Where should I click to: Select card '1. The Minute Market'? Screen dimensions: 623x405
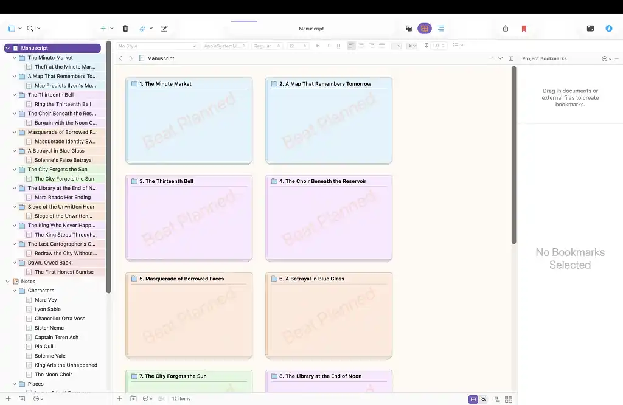[189, 120]
